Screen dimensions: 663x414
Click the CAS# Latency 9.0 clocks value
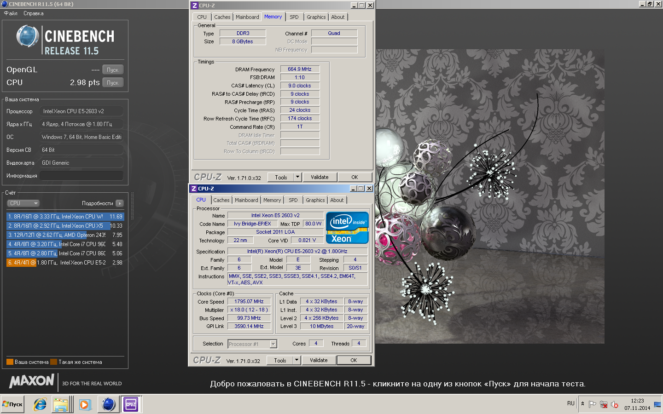pos(300,86)
